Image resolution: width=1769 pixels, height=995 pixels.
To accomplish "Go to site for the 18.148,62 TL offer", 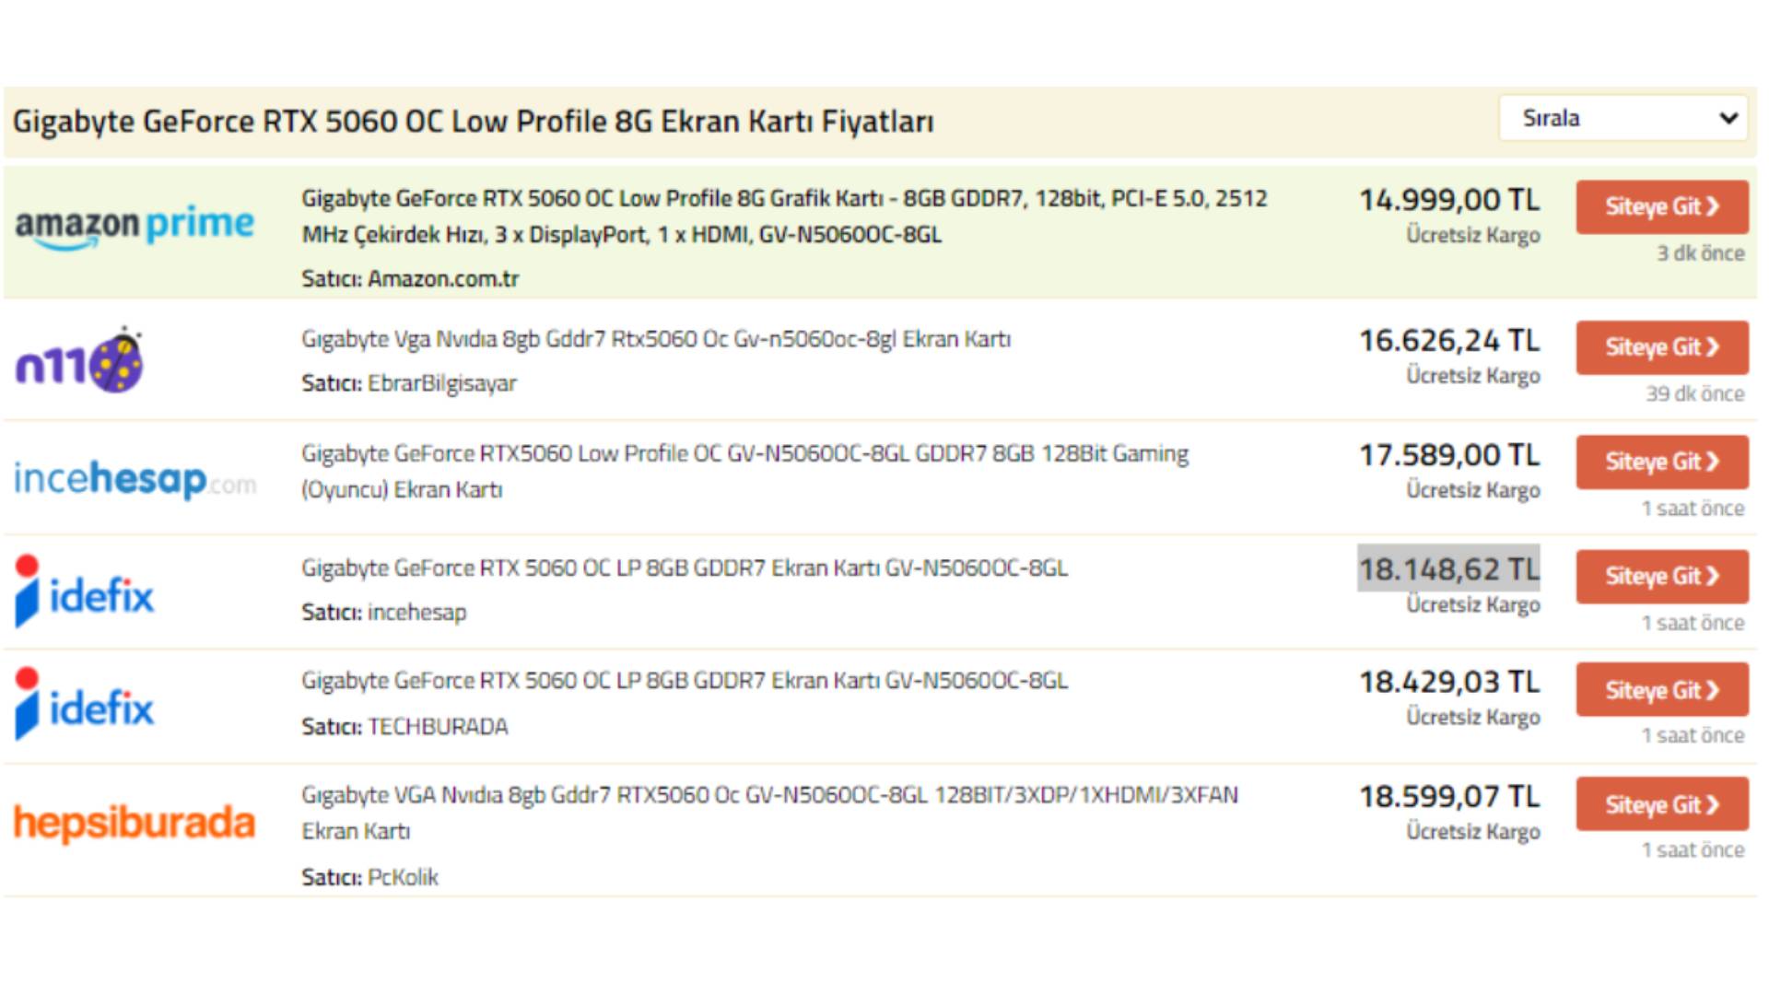I will 1662,577.
